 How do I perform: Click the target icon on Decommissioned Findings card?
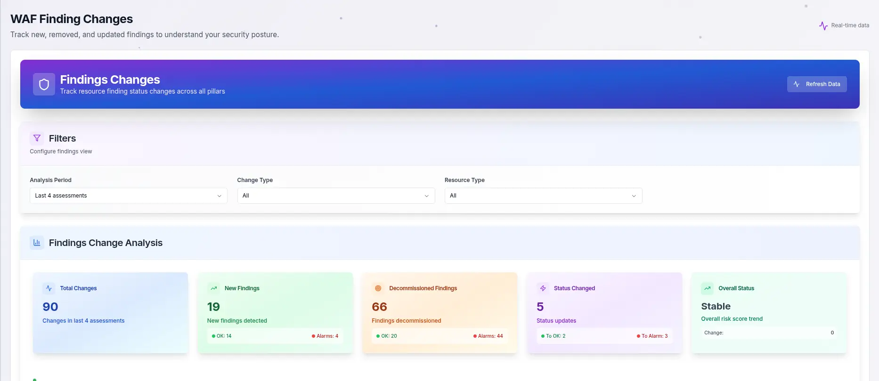coord(378,288)
